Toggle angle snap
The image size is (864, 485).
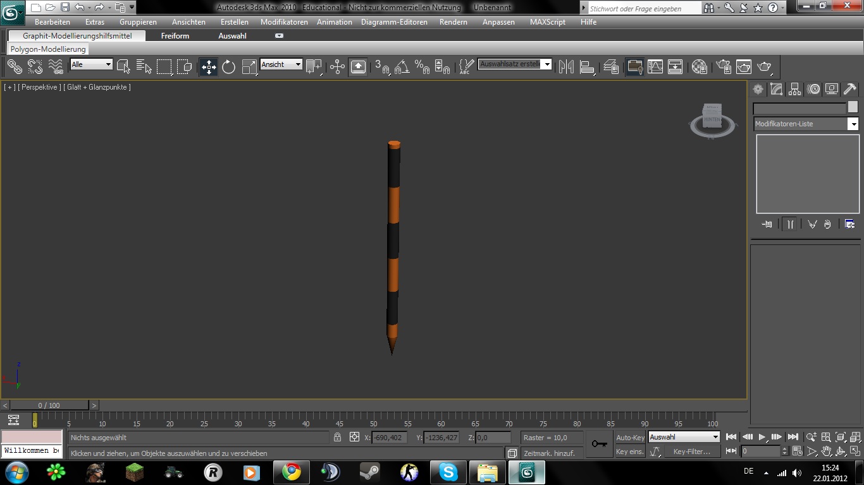click(402, 66)
